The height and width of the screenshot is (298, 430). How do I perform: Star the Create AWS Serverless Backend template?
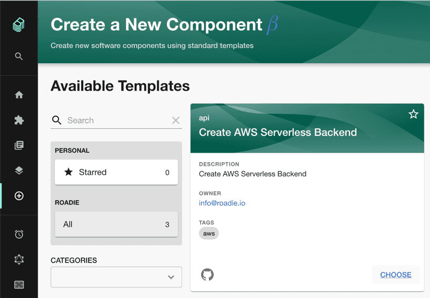(413, 114)
